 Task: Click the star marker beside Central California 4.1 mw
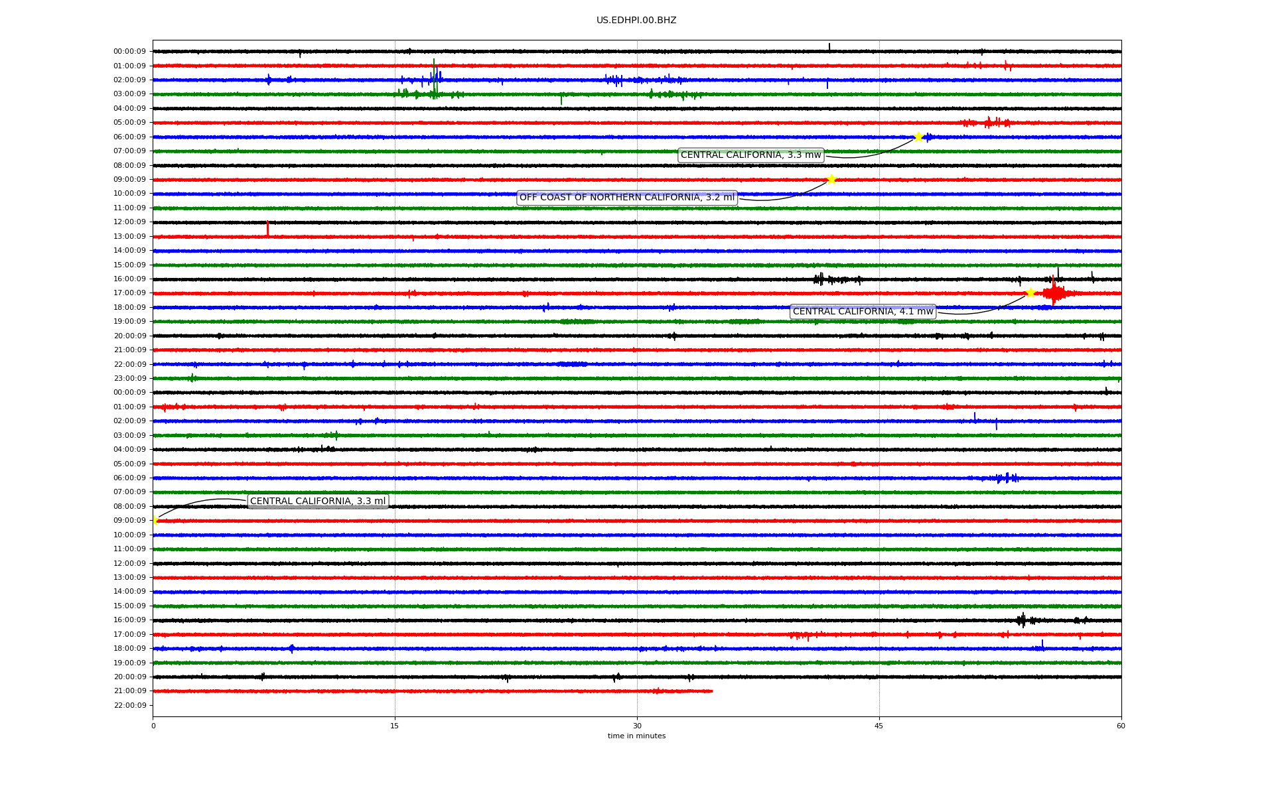pyautogui.click(x=1030, y=293)
